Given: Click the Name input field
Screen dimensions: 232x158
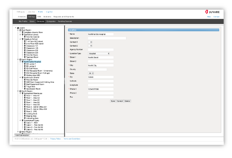Looking at the screenshot, I should coord(101,34).
